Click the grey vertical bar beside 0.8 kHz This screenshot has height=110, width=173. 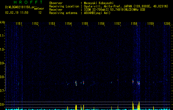pos(5,77)
